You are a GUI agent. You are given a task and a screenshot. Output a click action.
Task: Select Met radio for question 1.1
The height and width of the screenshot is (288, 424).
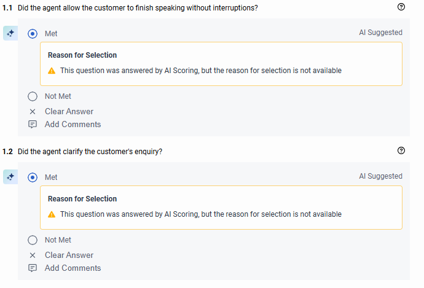coord(33,33)
